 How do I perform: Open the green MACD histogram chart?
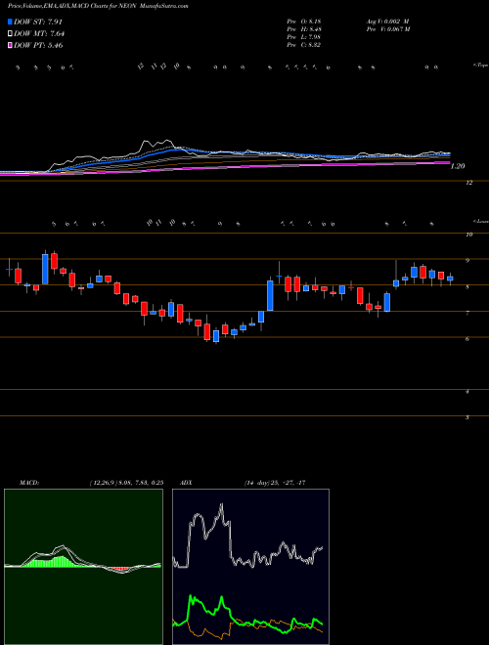tap(83, 567)
